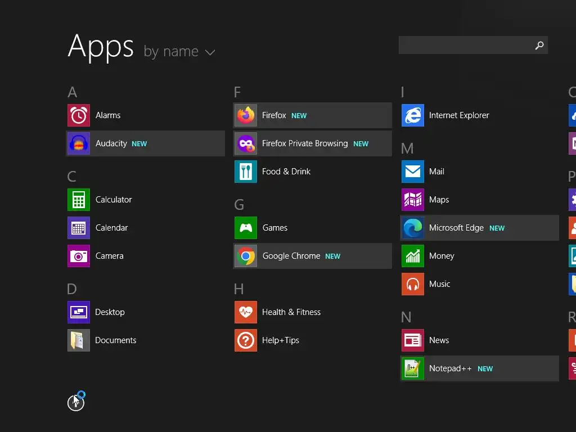
Task: Click the NEW badge beside Firefox
Action: click(299, 116)
